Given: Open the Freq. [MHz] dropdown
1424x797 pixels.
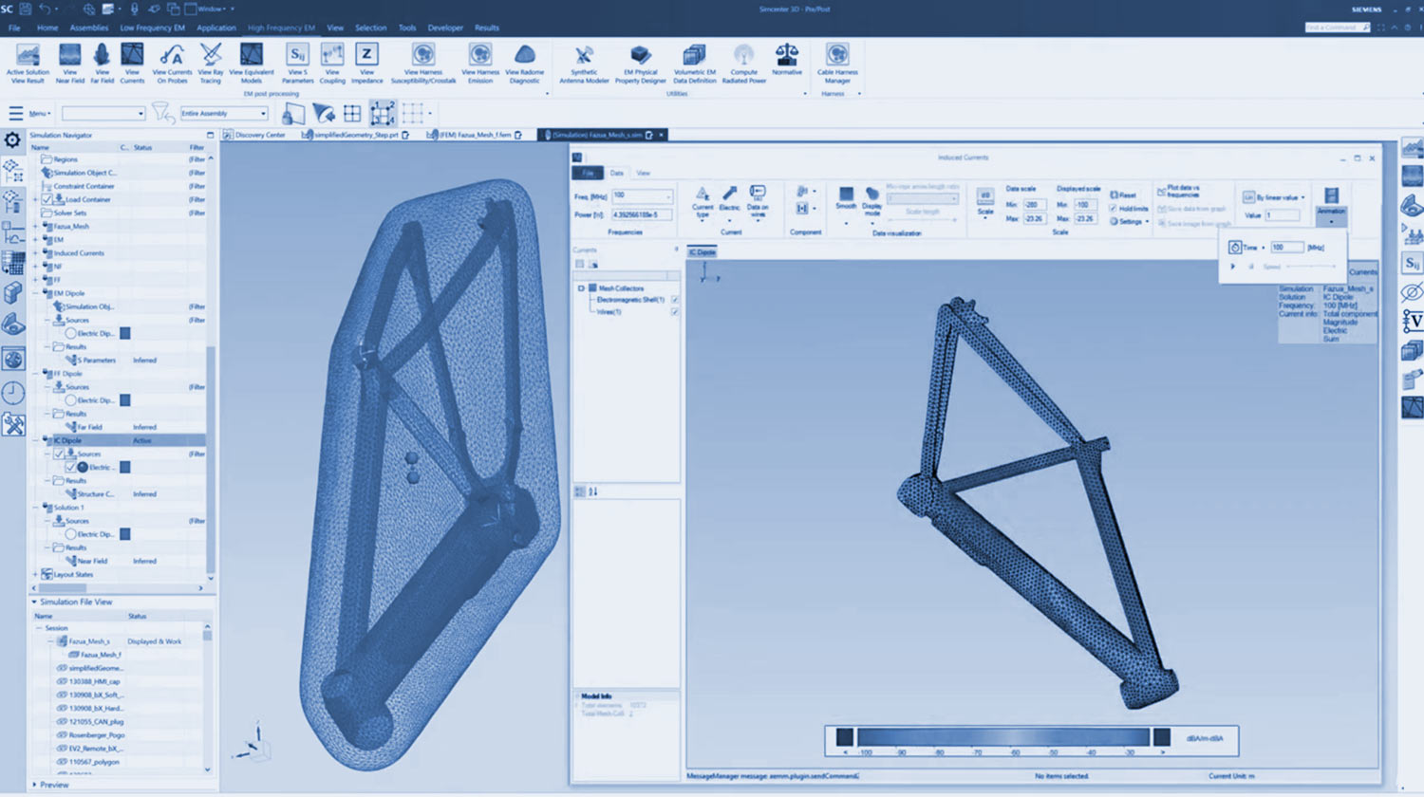Looking at the screenshot, I should 642,195.
